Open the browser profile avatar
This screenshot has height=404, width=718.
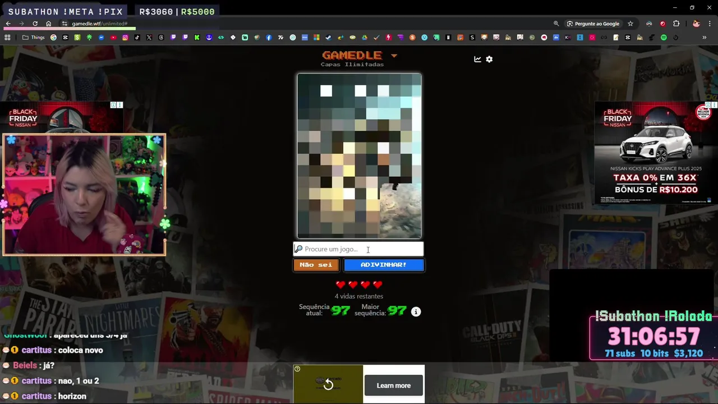(696, 24)
